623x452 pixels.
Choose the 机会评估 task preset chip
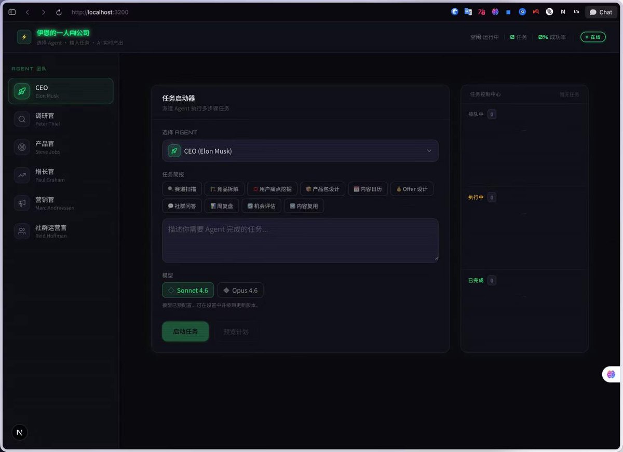tap(261, 206)
